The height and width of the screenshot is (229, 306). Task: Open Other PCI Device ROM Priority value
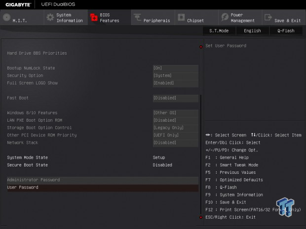click(176, 135)
